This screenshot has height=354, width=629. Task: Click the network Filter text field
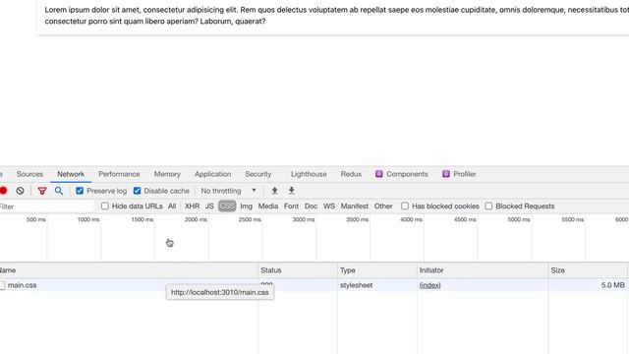[x=47, y=206]
